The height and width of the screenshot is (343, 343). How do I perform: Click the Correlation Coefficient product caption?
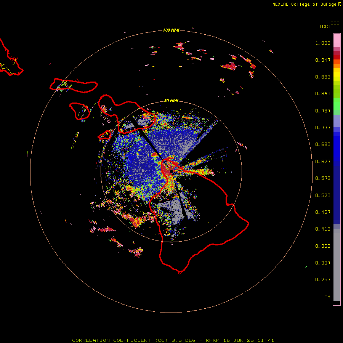point(173,340)
